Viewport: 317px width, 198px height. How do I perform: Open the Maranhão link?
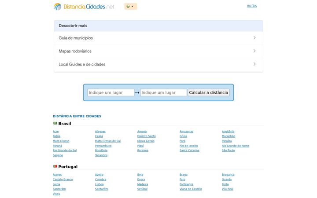[x=228, y=136]
